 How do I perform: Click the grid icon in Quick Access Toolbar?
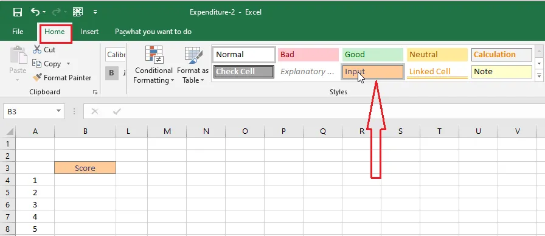click(77, 12)
